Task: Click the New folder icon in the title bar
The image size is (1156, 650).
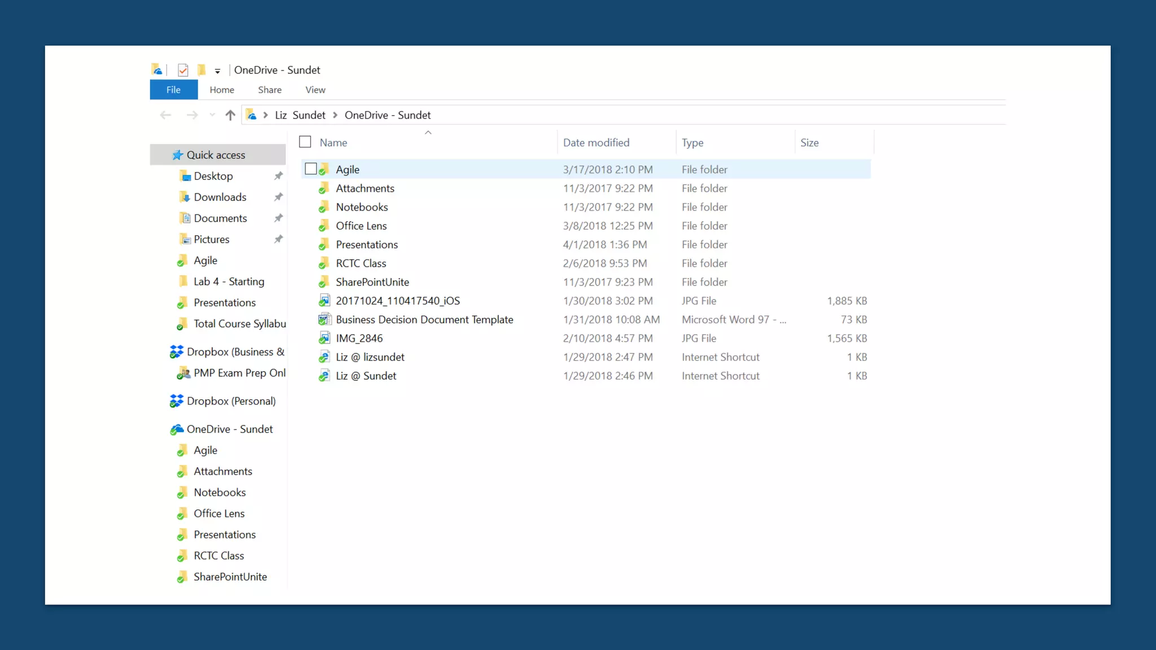Action: (x=201, y=70)
